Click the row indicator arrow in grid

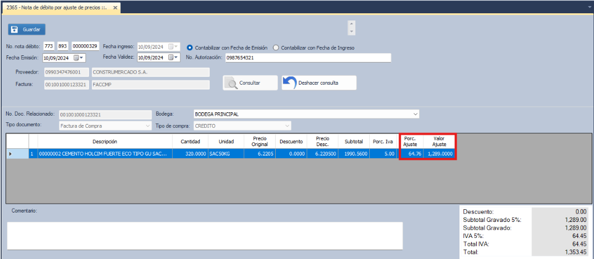11,153
